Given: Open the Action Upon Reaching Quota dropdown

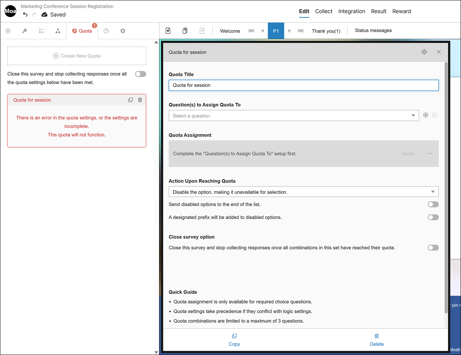Looking at the screenshot, I should point(304,192).
